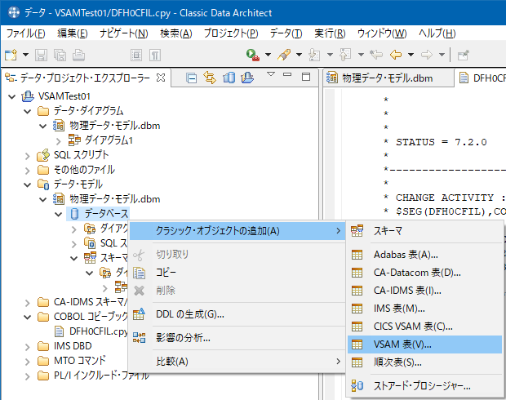Select DDL の生成(G)... context menu item
The image size is (506, 400).
pos(237,313)
